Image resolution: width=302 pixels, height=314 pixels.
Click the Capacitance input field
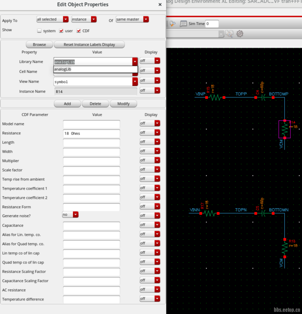click(91, 226)
